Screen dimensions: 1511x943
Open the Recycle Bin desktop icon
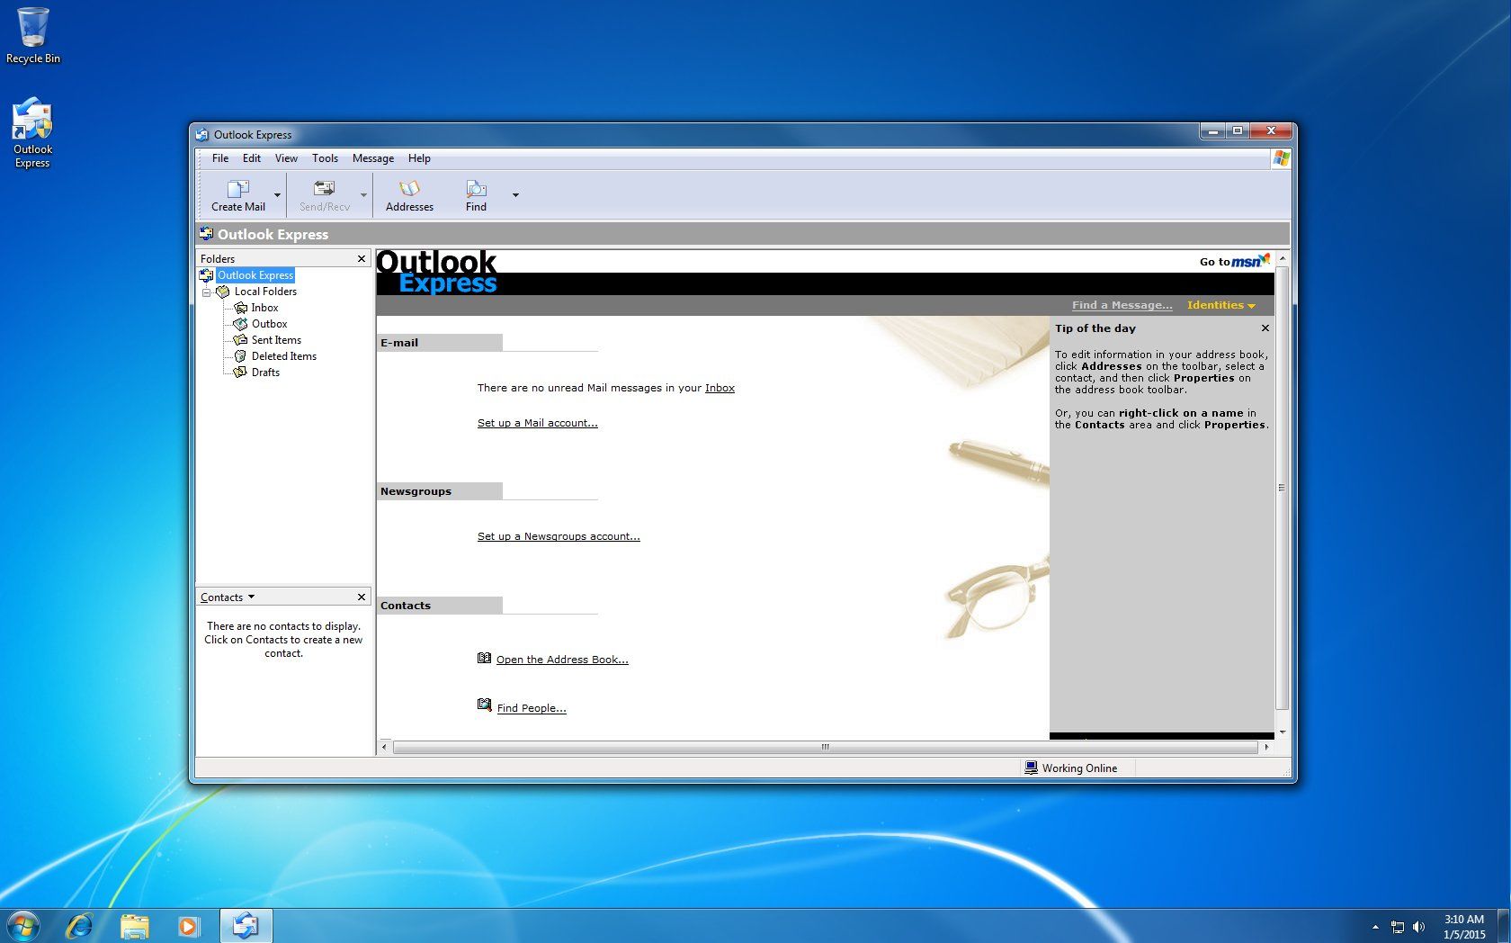[x=33, y=36]
